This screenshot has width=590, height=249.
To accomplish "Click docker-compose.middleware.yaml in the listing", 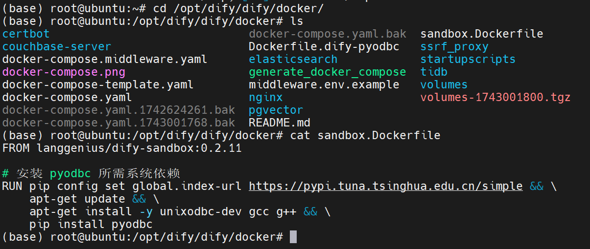I will 105,60.
